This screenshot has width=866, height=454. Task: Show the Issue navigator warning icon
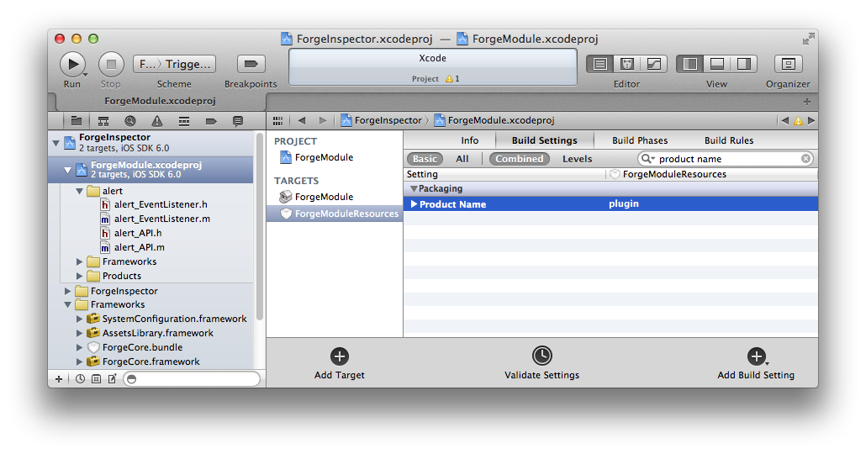click(x=157, y=121)
